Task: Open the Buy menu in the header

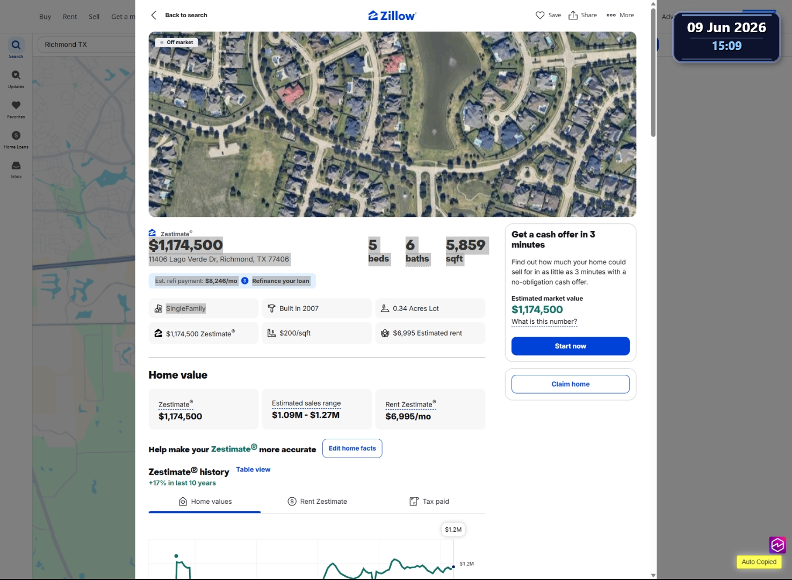Action: pos(45,17)
